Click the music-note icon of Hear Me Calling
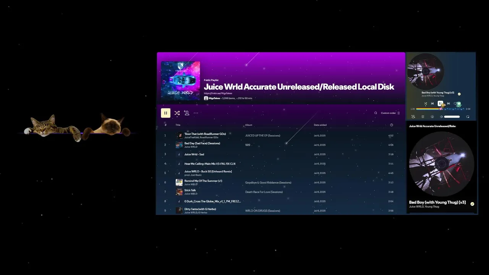This screenshot has width=489, height=275. (x=179, y=163)
